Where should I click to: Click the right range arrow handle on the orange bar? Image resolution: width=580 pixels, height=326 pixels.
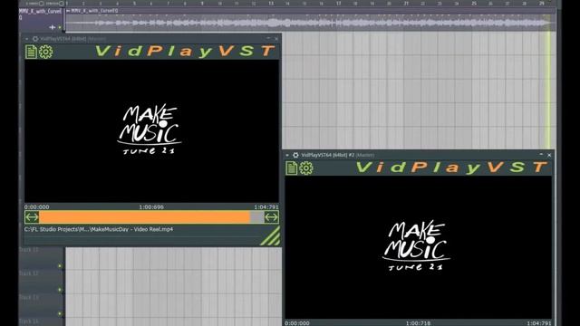point(272,217)
